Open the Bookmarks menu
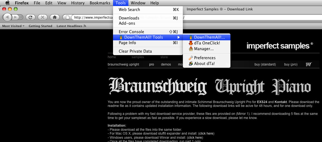The width and height of the screenshot is (322, 142). (x=100, y=3)
